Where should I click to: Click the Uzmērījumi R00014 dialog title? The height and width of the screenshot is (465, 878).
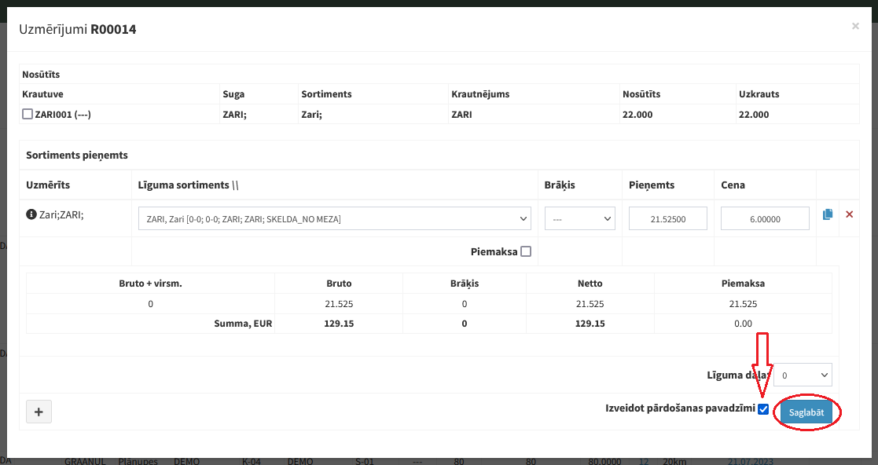point(77,29)
